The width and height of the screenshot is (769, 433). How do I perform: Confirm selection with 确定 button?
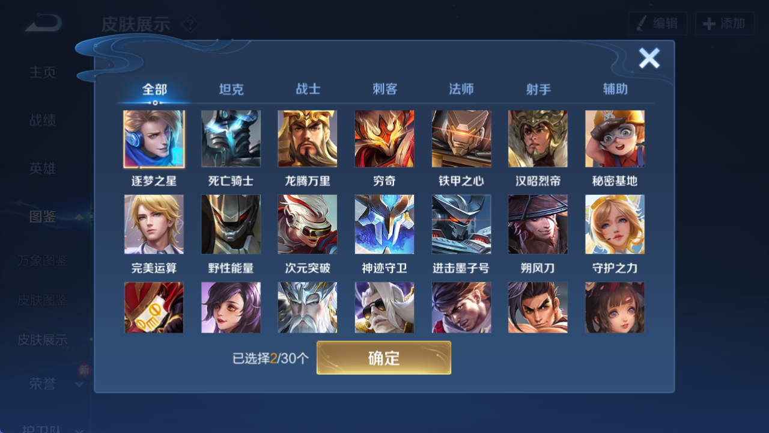(x=384, y=358)
